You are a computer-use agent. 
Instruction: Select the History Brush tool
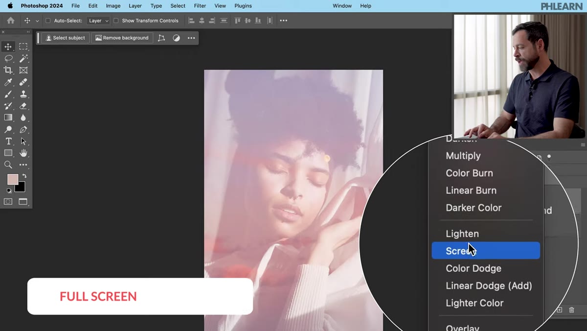[x=8, y=106]
